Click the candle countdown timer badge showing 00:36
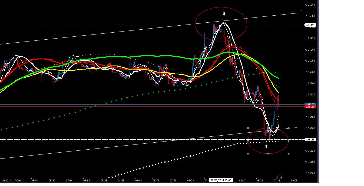 pos(279,177)
